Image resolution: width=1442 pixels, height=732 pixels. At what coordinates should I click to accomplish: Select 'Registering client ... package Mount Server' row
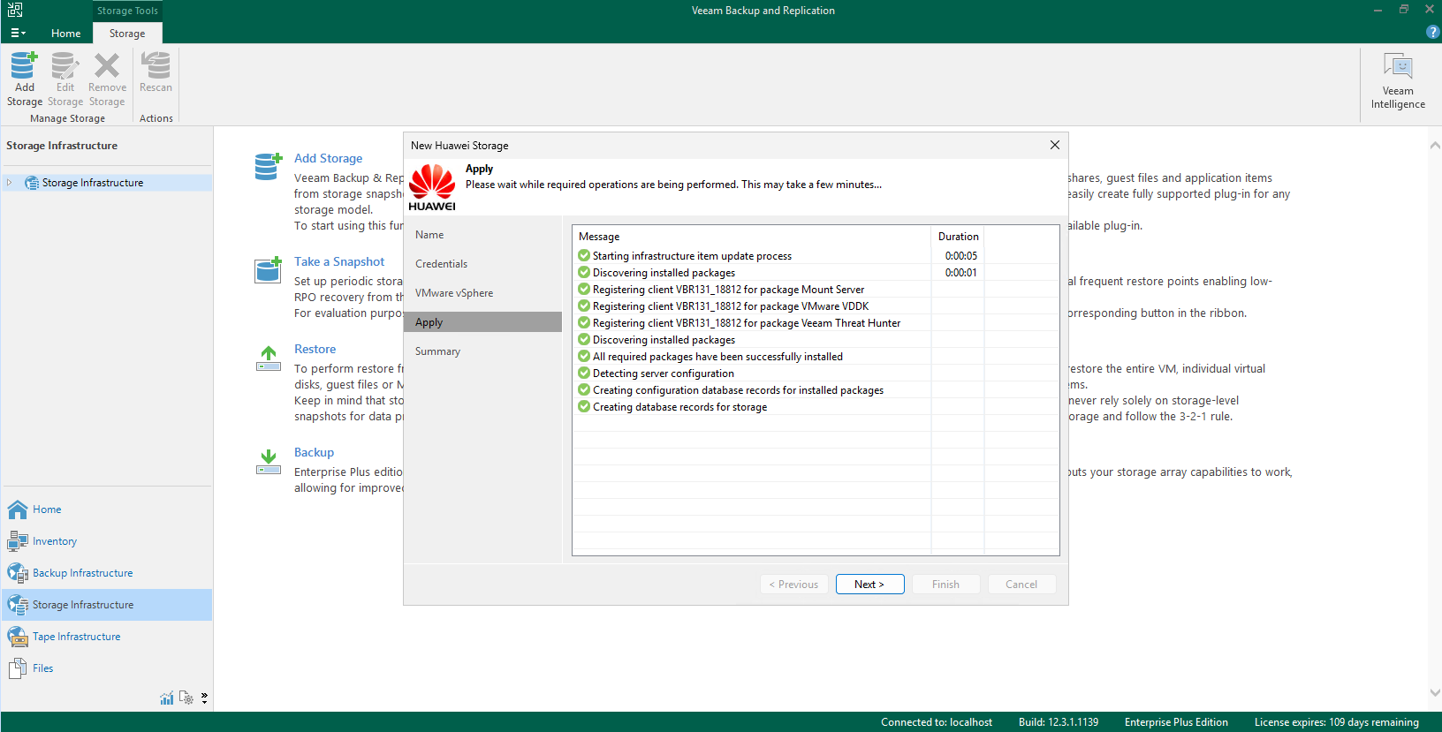(816, 290)
